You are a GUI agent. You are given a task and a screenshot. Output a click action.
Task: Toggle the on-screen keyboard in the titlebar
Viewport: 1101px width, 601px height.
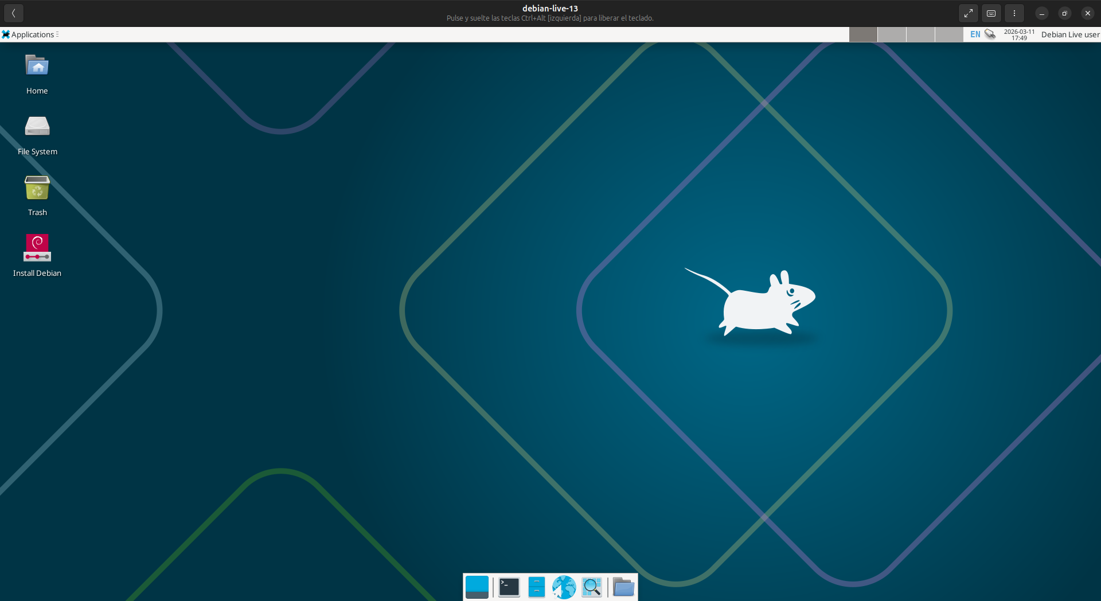991,13
